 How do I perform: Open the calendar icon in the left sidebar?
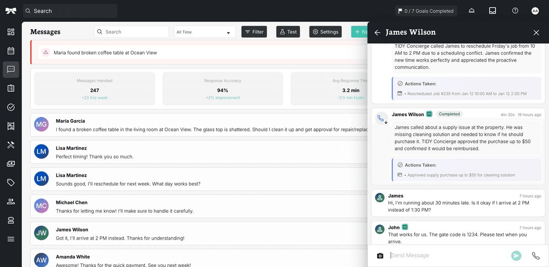coord(11,51)
